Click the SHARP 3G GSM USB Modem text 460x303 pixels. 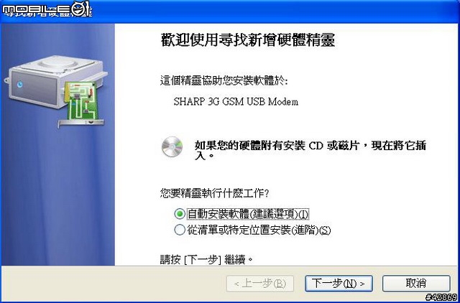pos(236,102)
